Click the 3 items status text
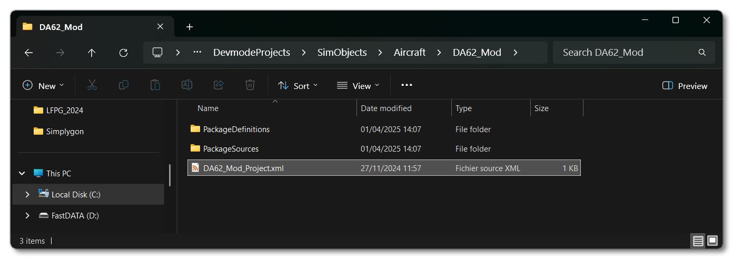Viewport: 733px width, 259px height. (32, 241)
